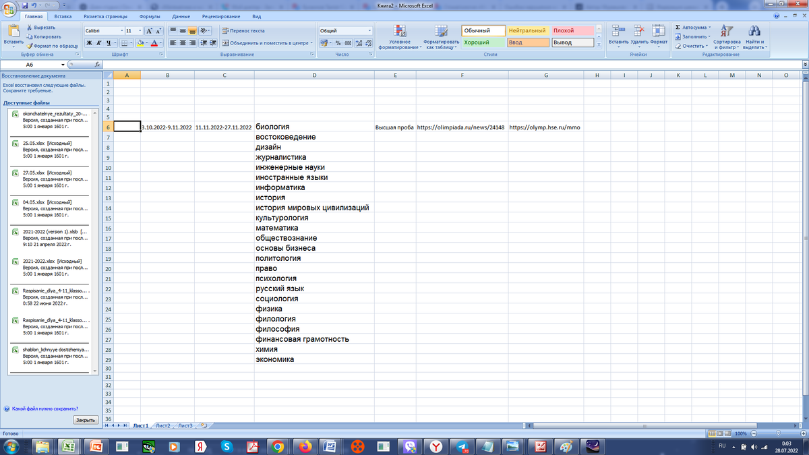The image size is (809, 455).
Task: Copy selection with Копировать
Action: coord(42,36)
